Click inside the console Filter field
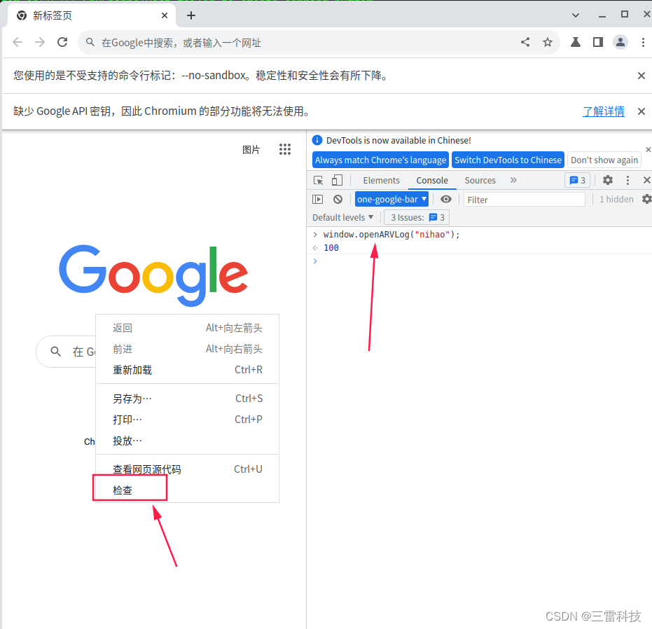This screenshot has width=652, height=629. 525,199
